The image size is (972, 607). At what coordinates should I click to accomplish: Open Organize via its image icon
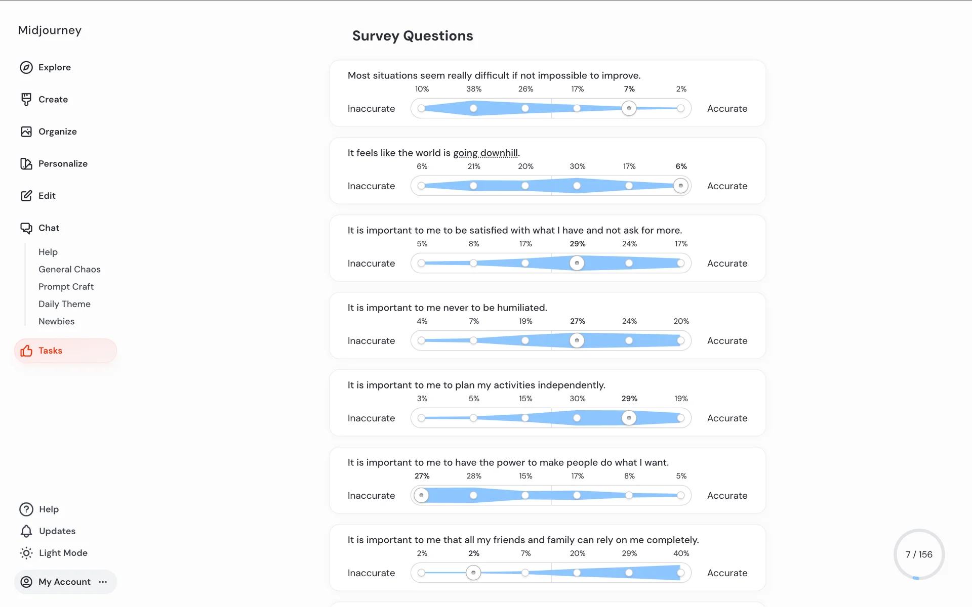pos(26,132)
